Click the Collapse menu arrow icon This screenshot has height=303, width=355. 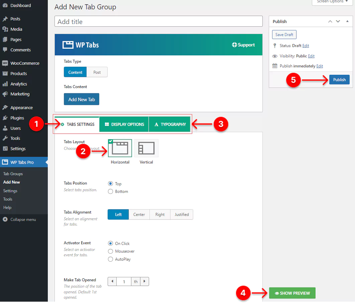pyautogui.click(x=5, y=219)
